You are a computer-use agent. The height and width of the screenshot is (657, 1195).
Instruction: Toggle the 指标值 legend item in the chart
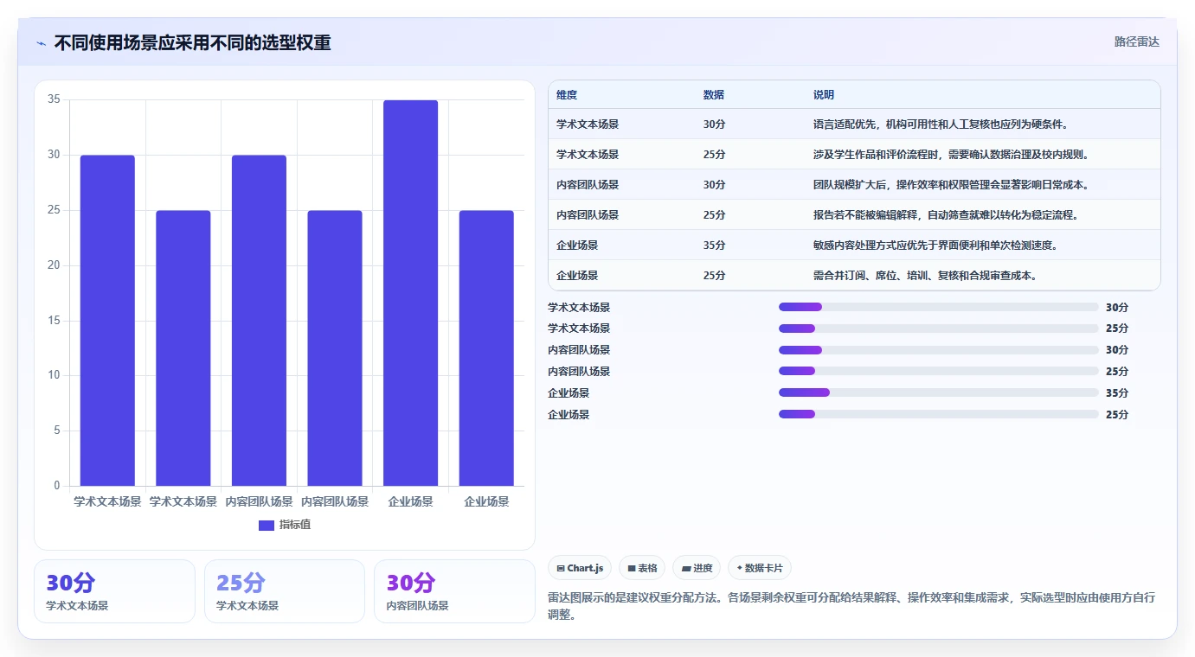(x=285, y=525)
